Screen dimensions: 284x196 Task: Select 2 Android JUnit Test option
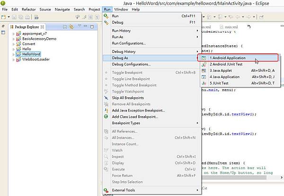240,64
